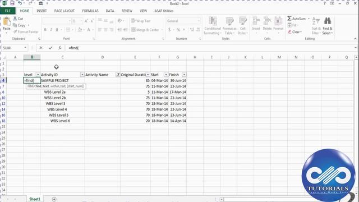Open the level column filter dropdown
The image size is (359, 202).
click(38, 75)
